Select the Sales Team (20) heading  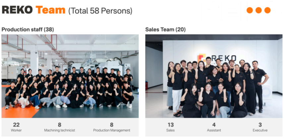[165, 30]
